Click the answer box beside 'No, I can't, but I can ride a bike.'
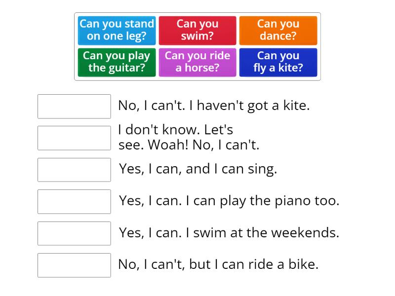Viewport: 395px width, 296px height. (74, 265)
